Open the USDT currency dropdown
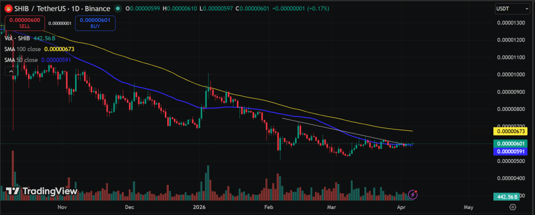Image resolution: width=535 pixels, height=215 pixels. click(x=512, y=9)
